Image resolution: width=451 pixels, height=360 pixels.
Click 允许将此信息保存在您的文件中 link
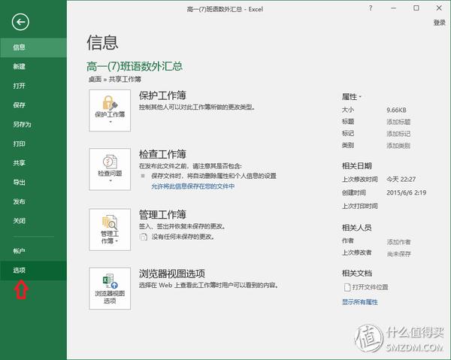pos(192,186)
